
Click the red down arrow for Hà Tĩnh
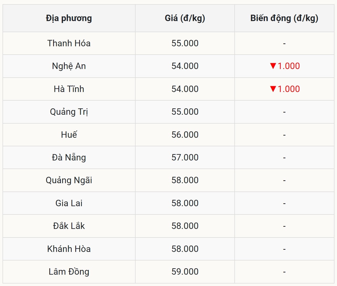pos(273,89)
